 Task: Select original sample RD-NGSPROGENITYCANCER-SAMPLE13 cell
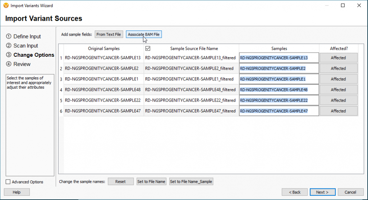[x=104, y=58]
